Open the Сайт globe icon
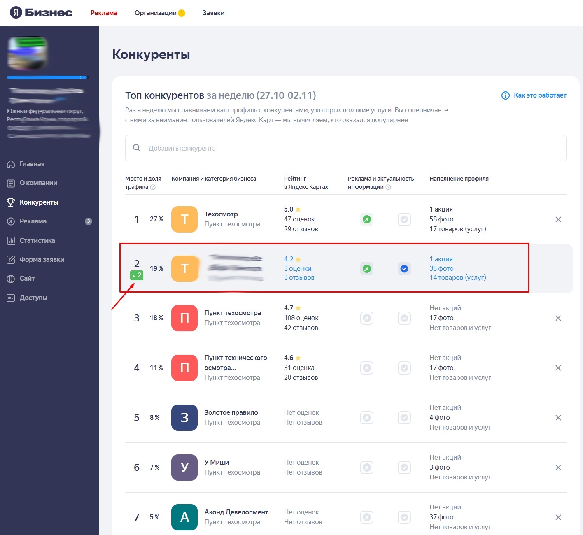Viewport: 583px width, 535px height. (x=11, y=279)
